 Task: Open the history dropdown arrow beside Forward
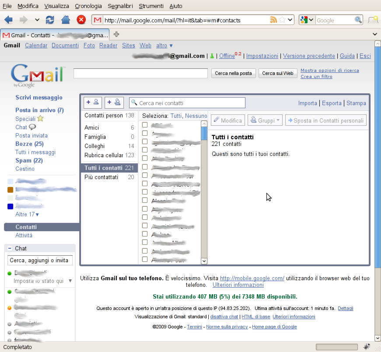(x=37, y=20)
